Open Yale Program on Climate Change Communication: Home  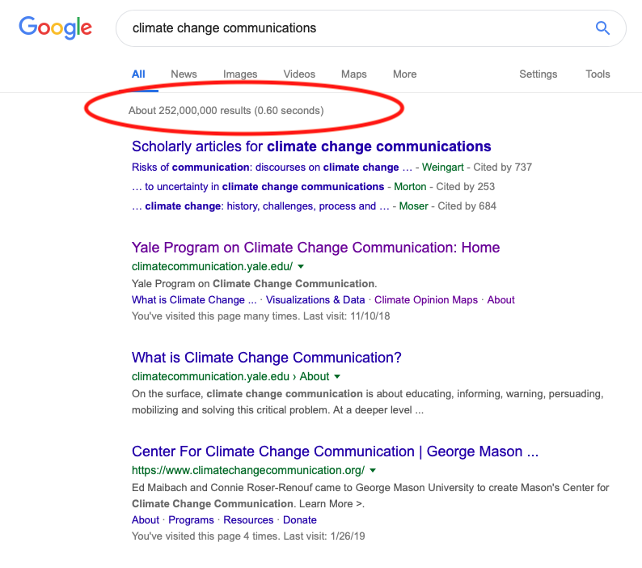pos(315,248)
